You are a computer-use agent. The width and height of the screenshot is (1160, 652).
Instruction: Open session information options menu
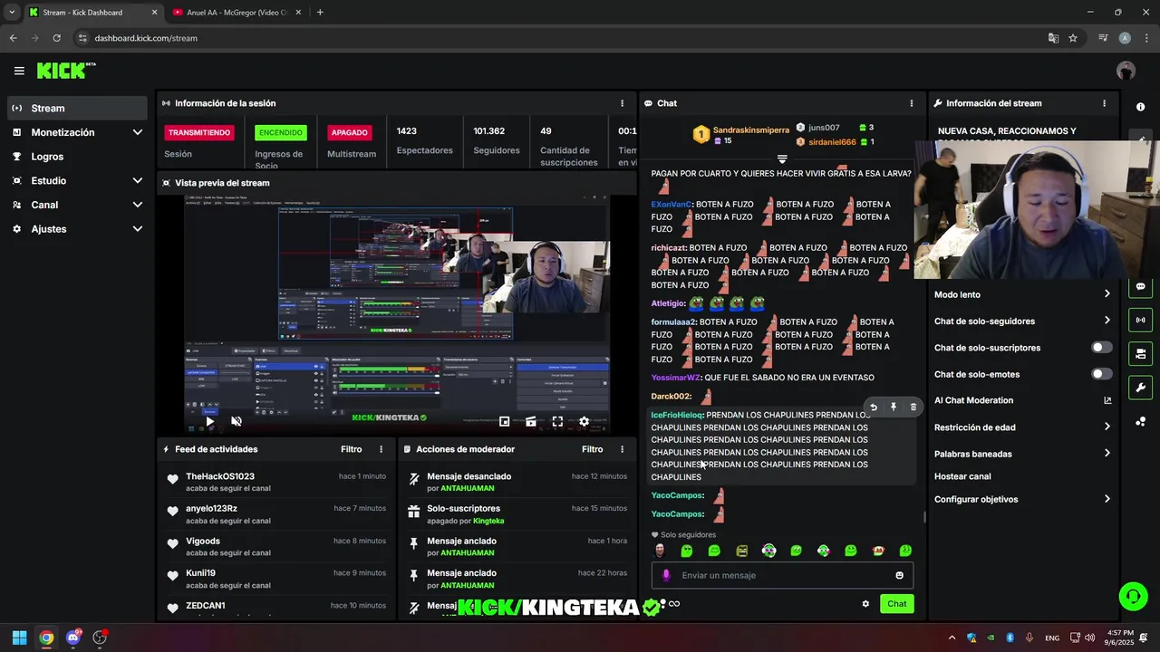622,103
